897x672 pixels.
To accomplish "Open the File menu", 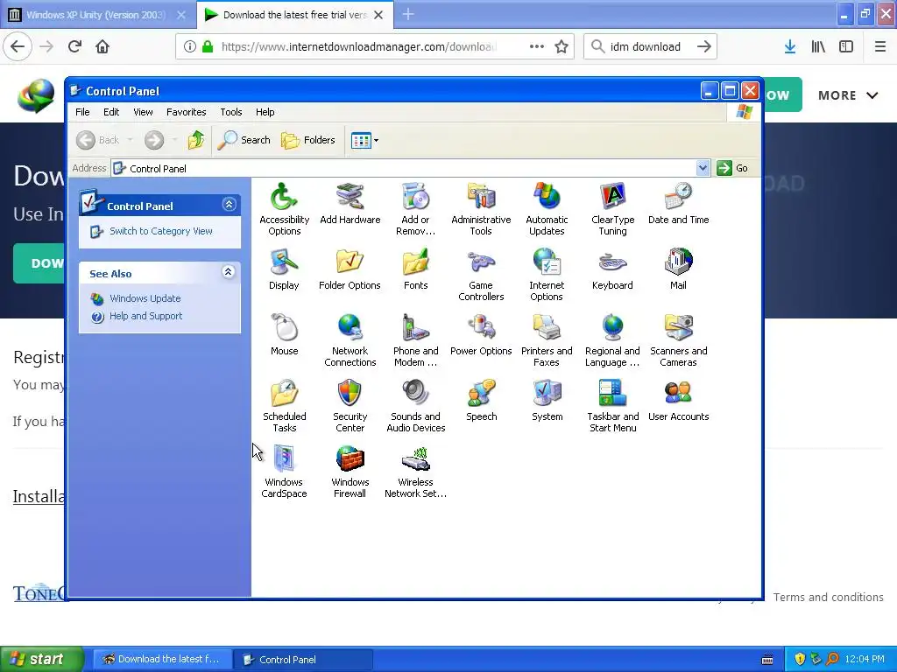I will [x=82, y=112].
